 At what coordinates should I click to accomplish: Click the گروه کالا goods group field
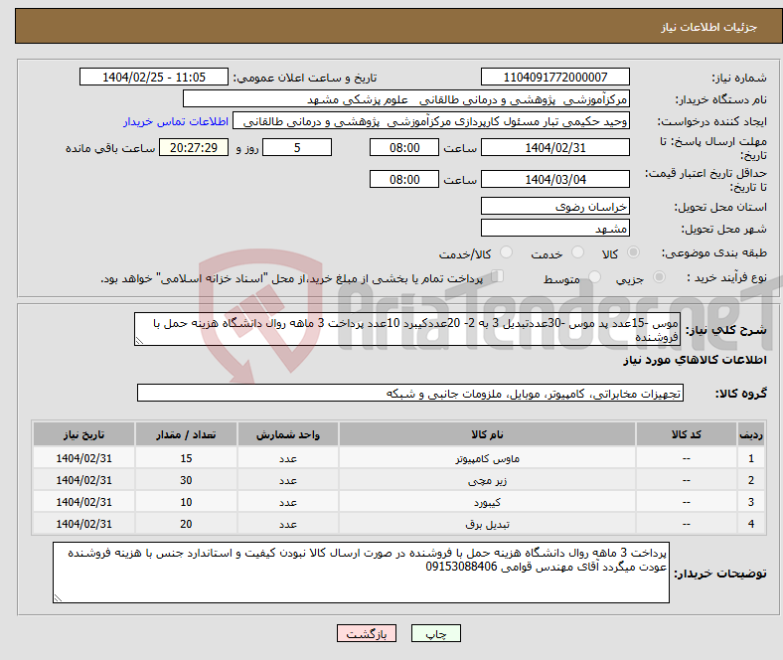pyautogui.click(x=410, y=393)
